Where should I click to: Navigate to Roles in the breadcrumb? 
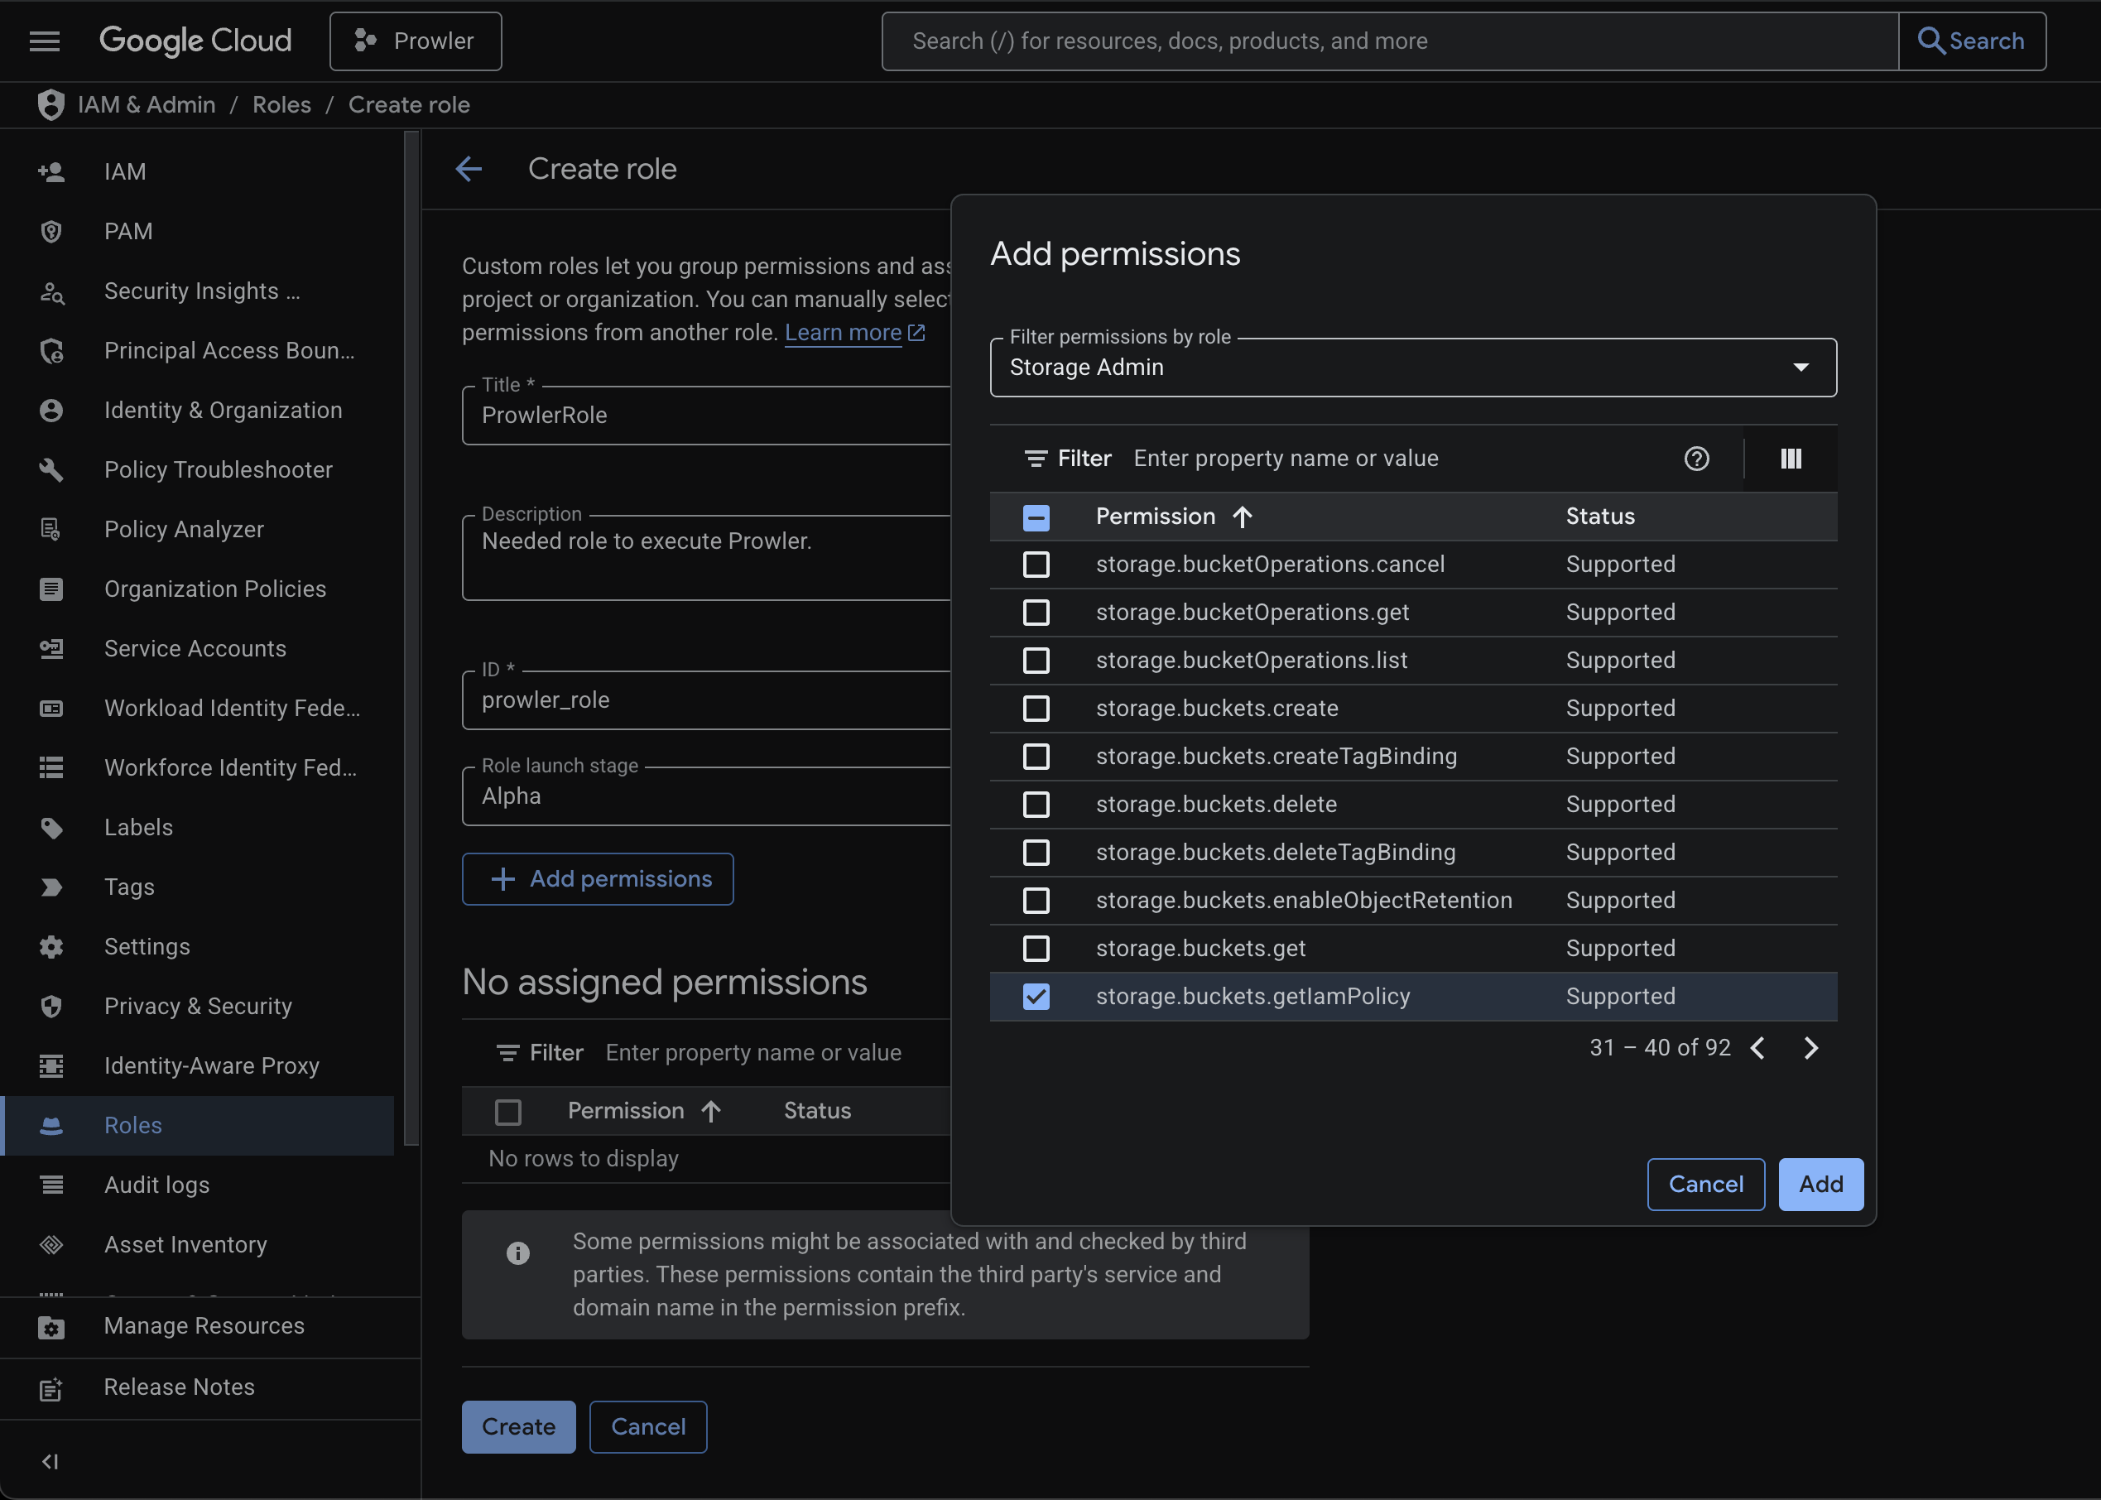click(281, 104)
